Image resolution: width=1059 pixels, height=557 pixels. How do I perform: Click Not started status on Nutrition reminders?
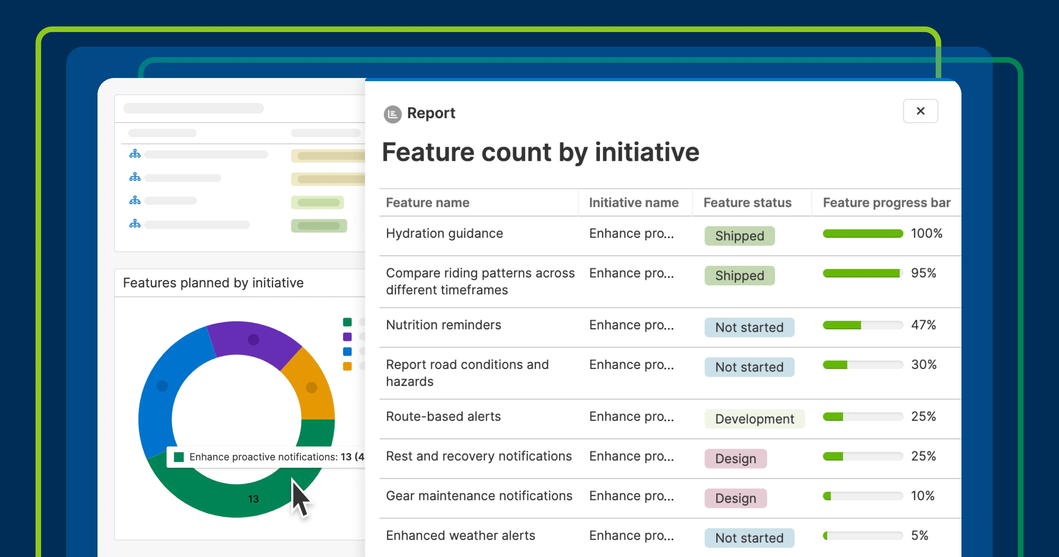point(749,327)
